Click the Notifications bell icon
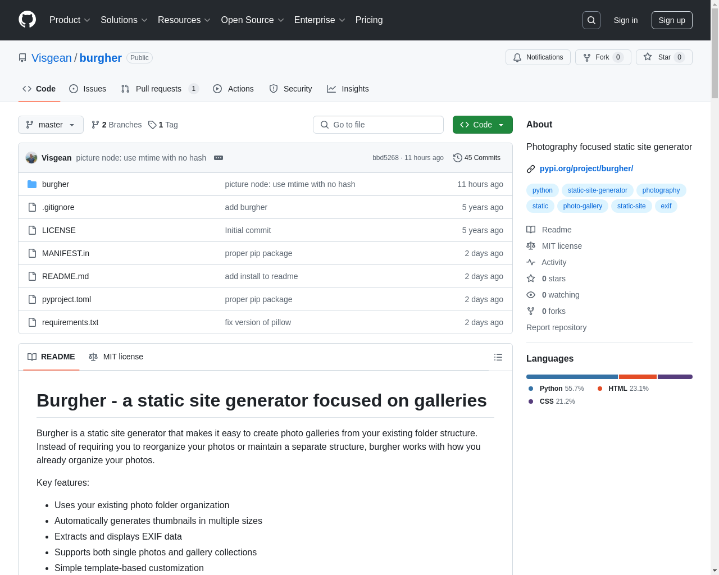 pyautogui.click(x=517, y=57)
